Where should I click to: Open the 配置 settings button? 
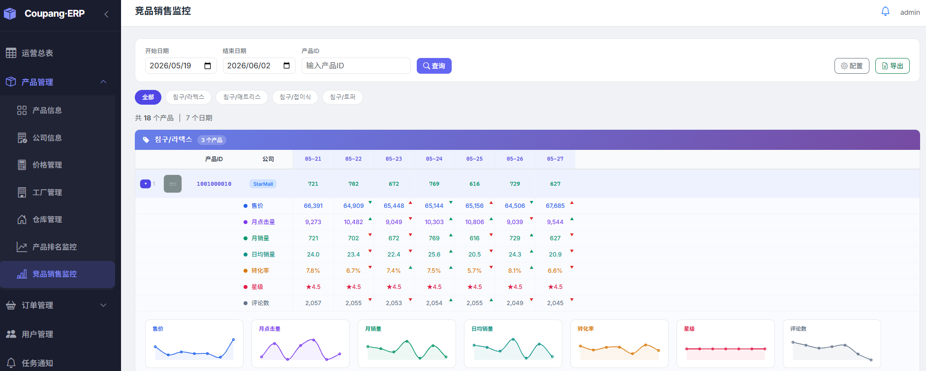click(x=852, y=66)
